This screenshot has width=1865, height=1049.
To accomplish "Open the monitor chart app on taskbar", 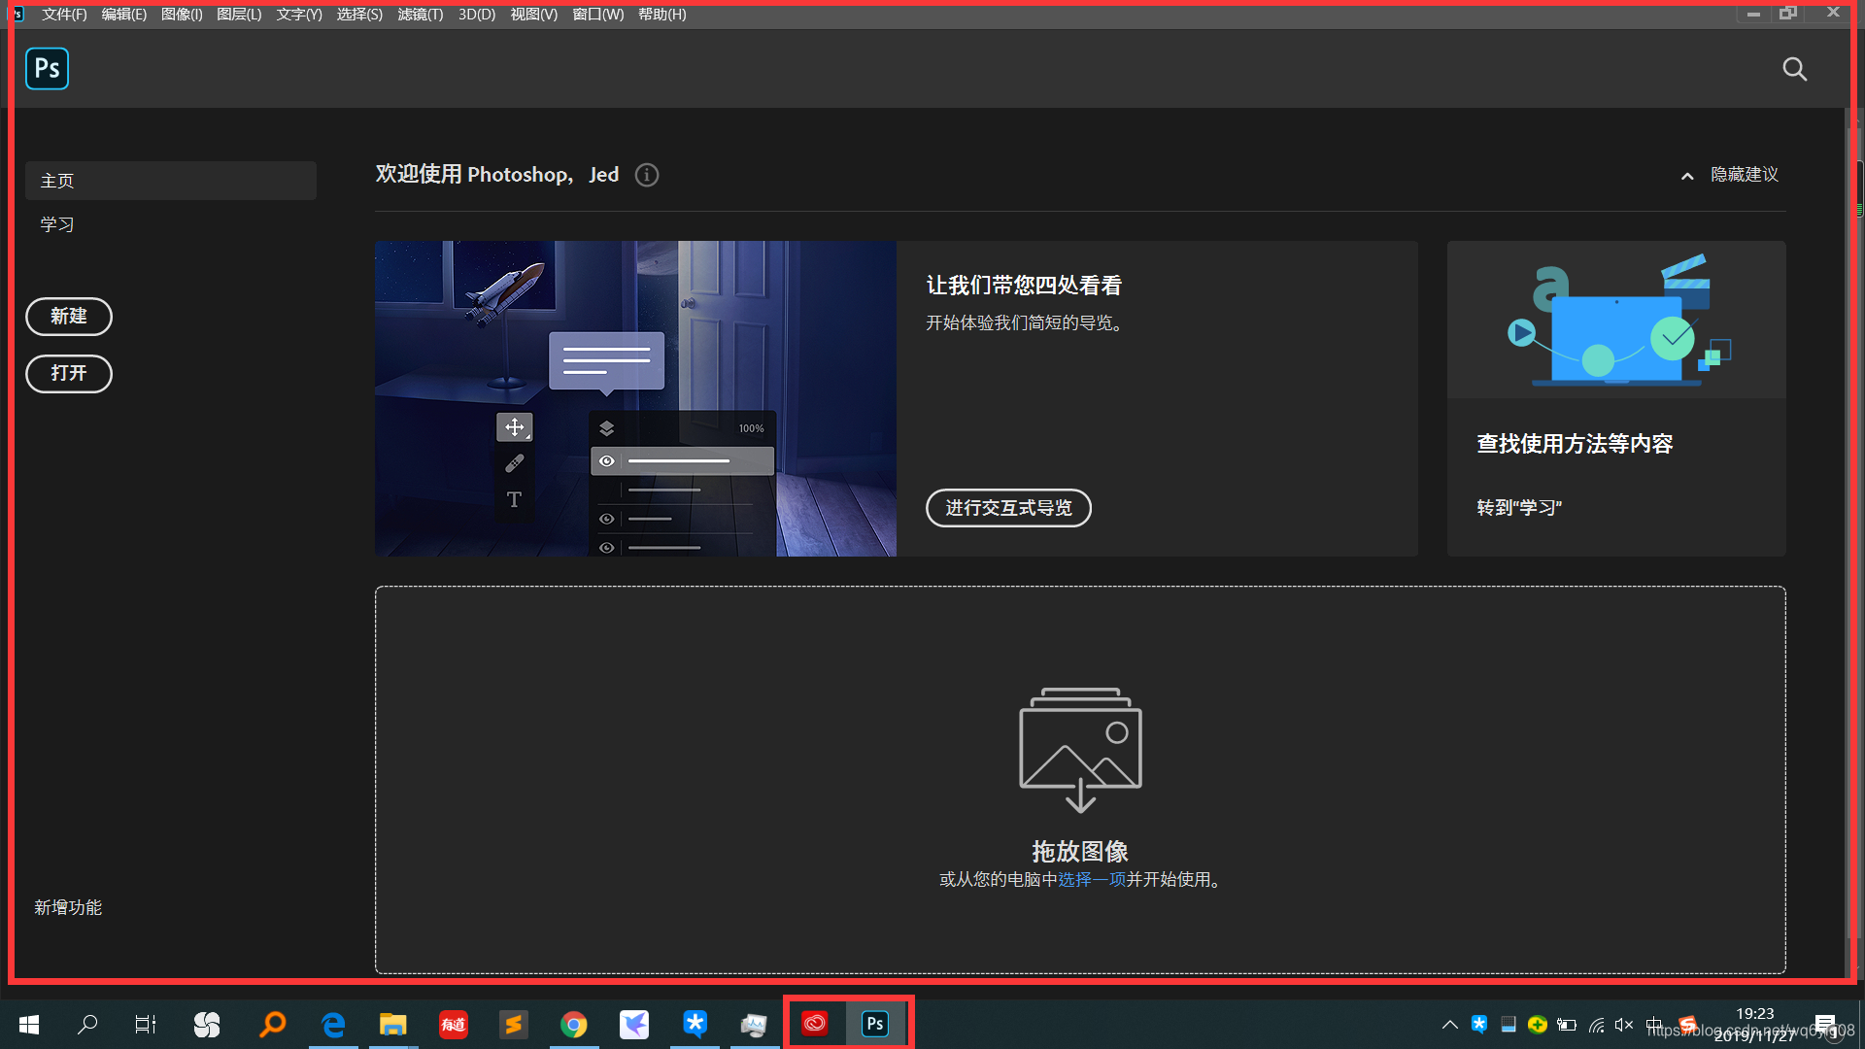I will (x=754, y=1024).
